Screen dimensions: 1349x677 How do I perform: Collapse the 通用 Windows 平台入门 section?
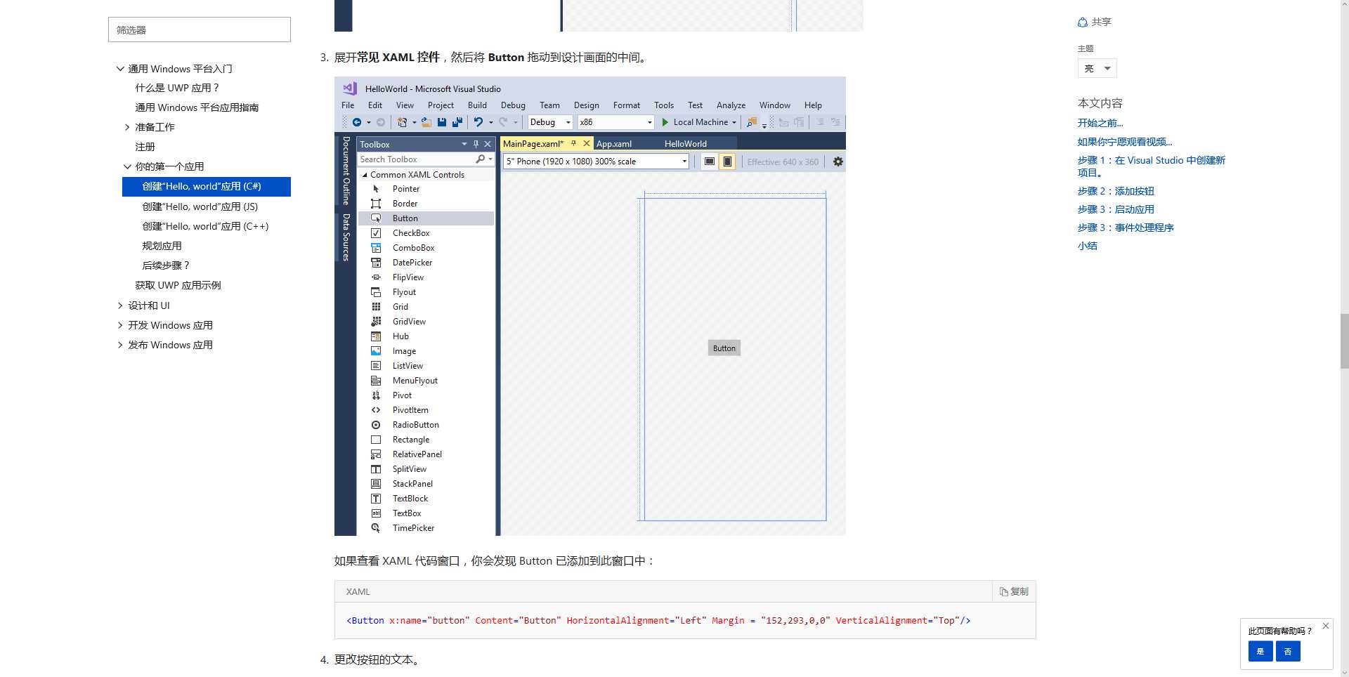[120, 69]
